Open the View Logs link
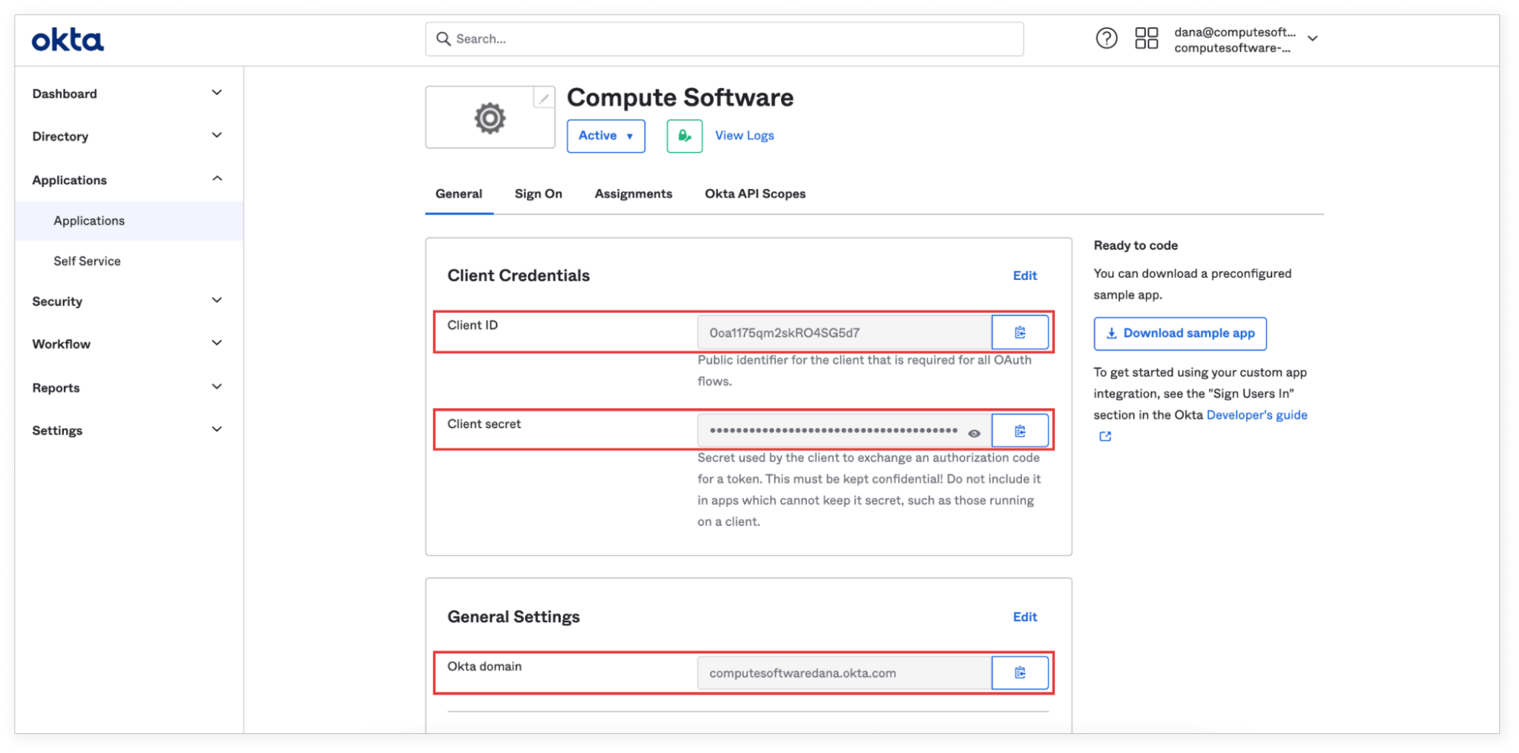The width and height of the screenshot is (1519, 753). point(744,136)
